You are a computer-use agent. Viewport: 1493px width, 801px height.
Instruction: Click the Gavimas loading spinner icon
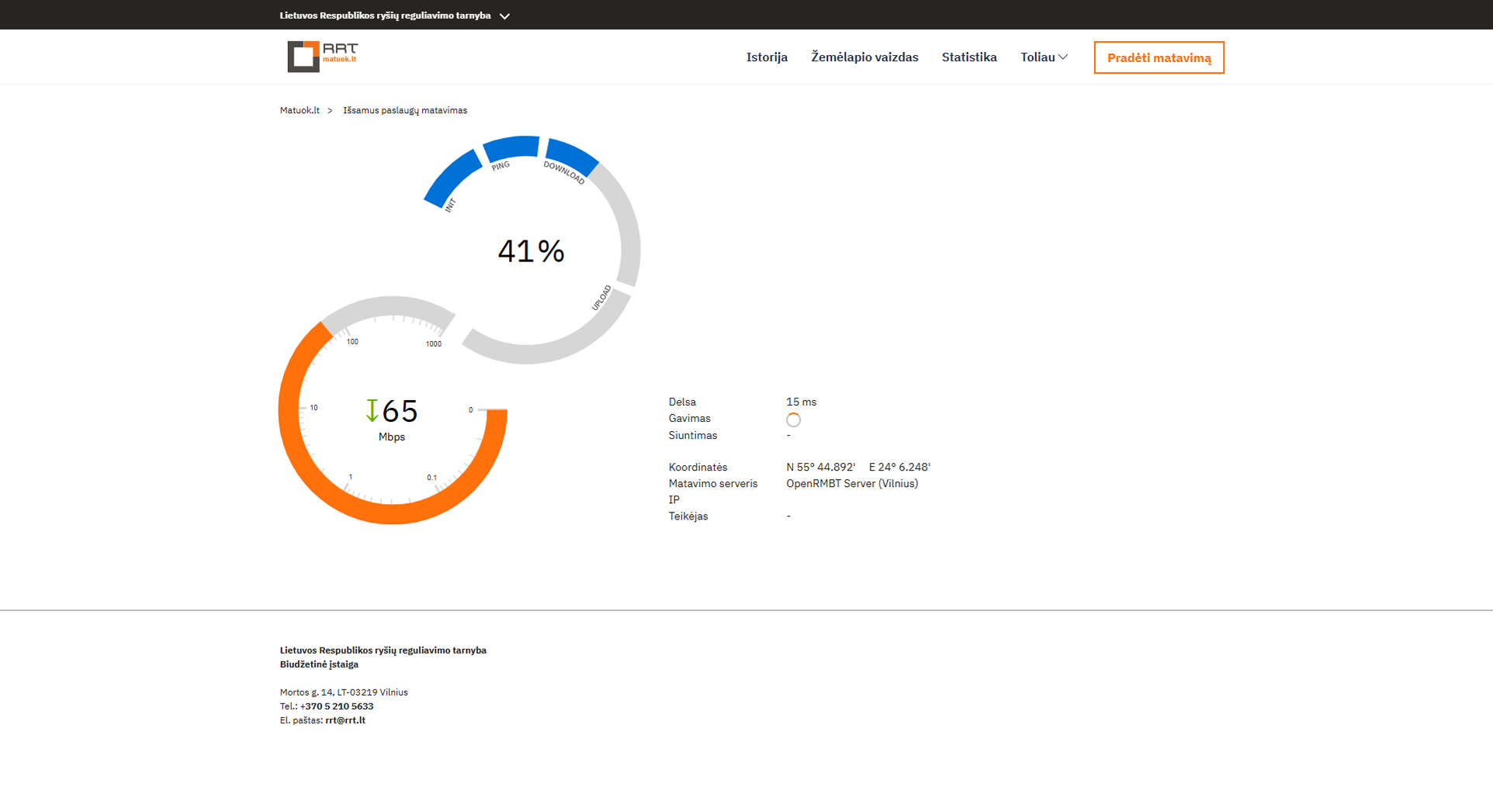pos(793,419)
